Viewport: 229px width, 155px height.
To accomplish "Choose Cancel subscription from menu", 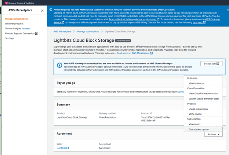I will (203, 129).
